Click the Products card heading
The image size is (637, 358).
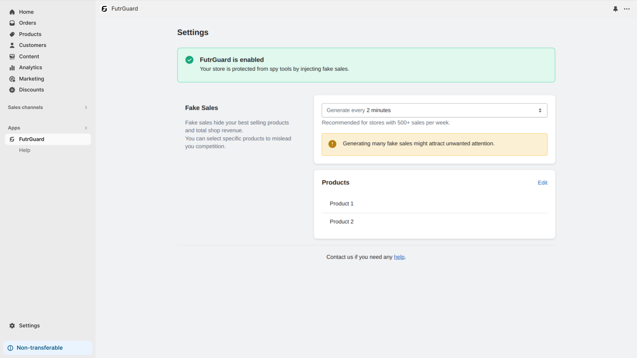pyautogui.click(x=336, y=183)
